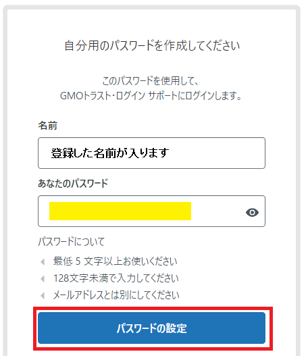The height and width of the screenshot is (356, 308).
Task: Click inside the あなたのパスワード field
Action: (x=151, y=211)
